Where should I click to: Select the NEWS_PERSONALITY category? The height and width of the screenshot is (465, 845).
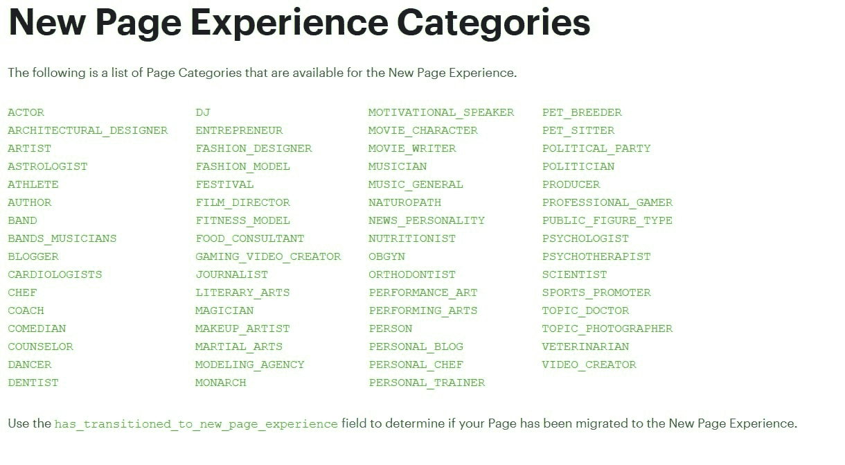click(427, 220)
